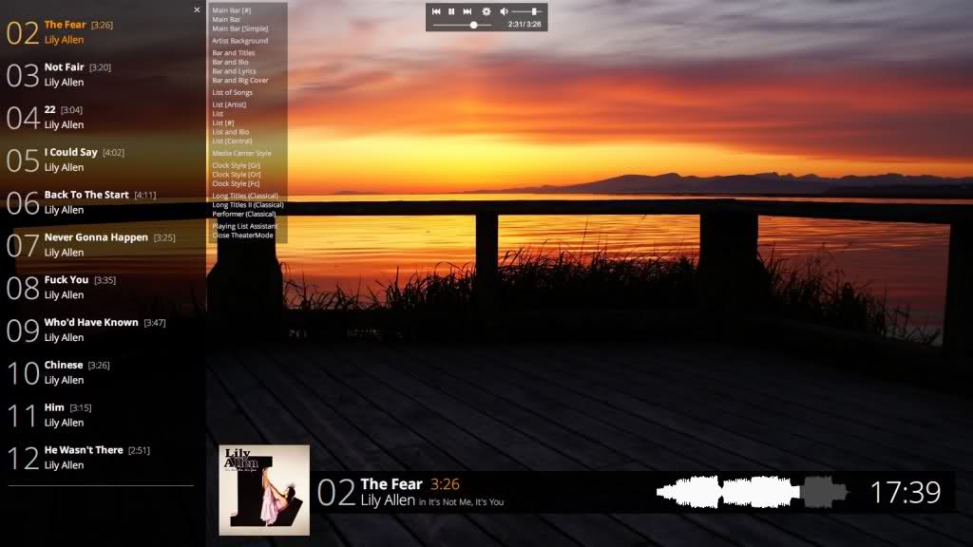Select 'Long Titles II (Classical)' layout
The height and width of the screenshot is (547, 973).
pos(248,205)
